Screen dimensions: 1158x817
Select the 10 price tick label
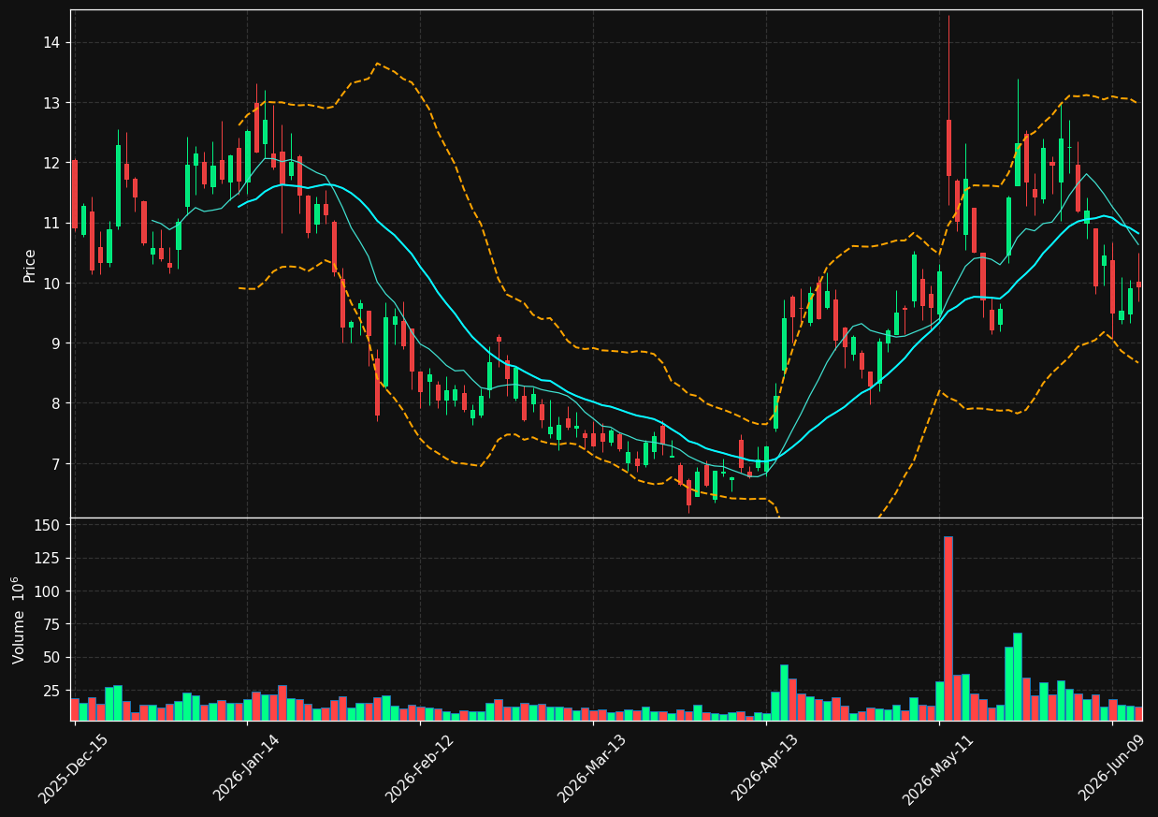click(52, 283)
